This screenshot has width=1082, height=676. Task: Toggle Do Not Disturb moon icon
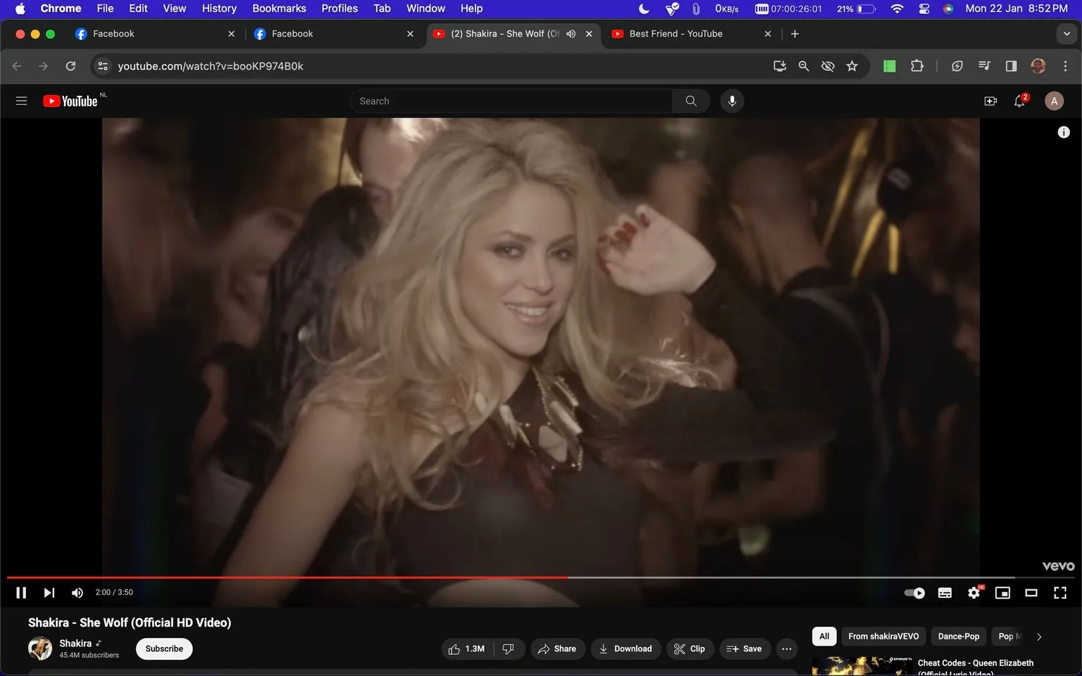644,8
